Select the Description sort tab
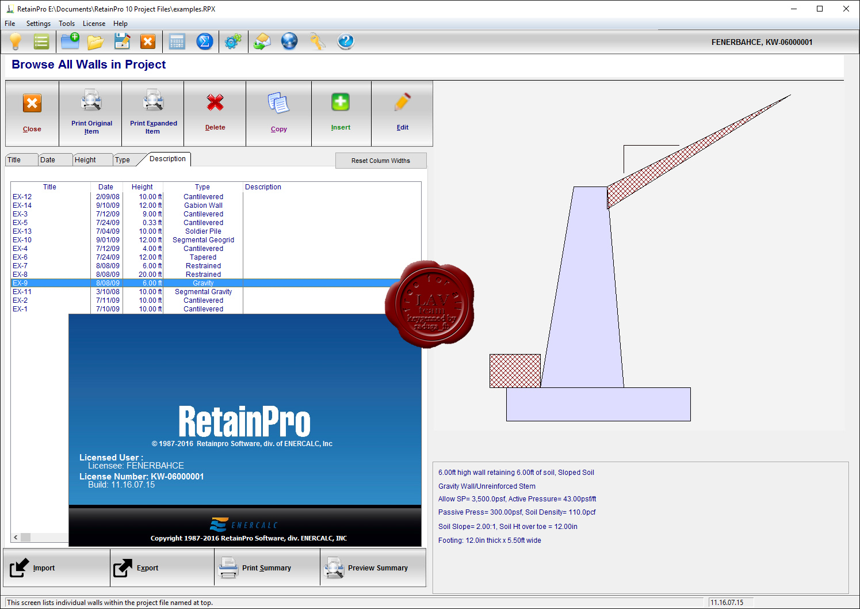Image resolution: width=860 pixels, height=609 pixels. click(x=167, y=159)
